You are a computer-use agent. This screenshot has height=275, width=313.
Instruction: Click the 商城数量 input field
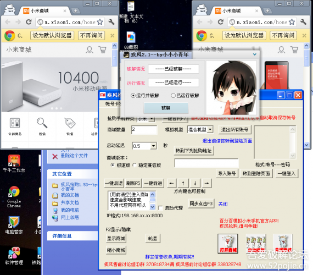tap(144, 130)
